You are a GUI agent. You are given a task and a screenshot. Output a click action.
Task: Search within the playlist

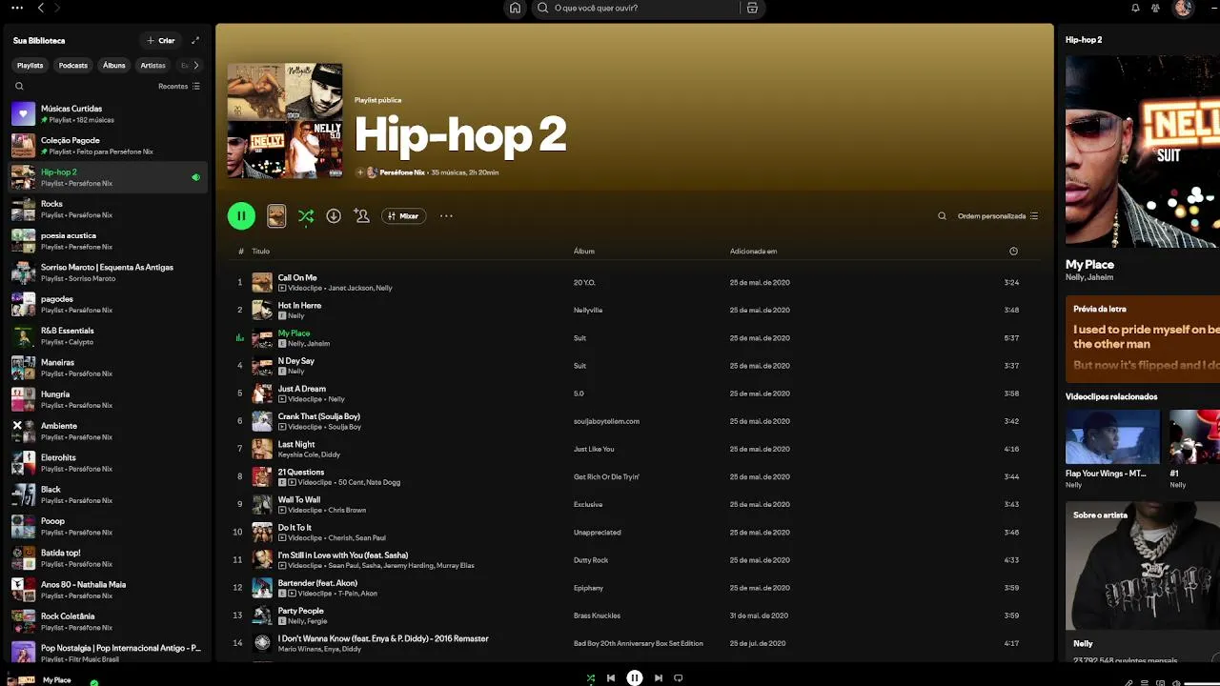(x=942, y=216)
